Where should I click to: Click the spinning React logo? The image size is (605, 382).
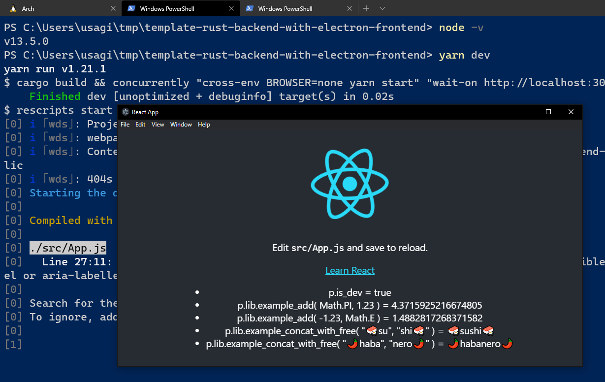pos(350,184)
